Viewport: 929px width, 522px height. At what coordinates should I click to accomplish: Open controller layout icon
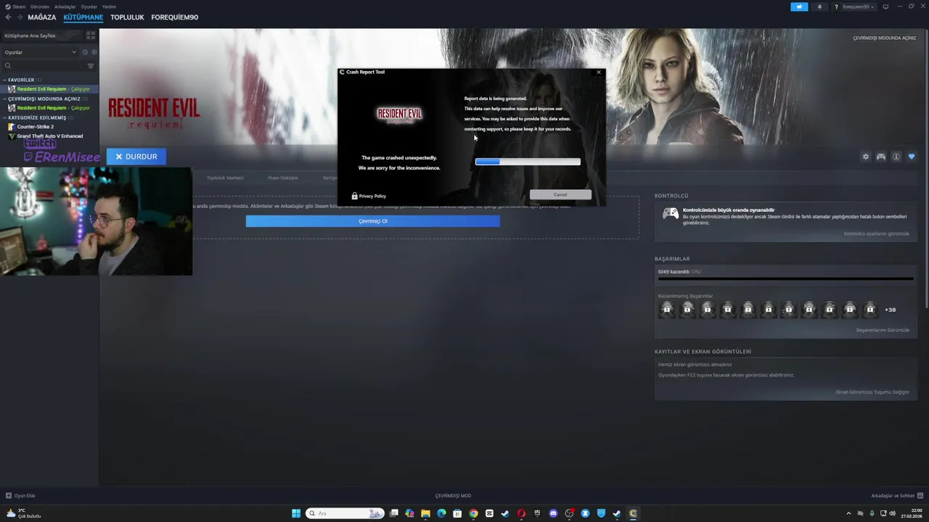click(x=881, y=157)
